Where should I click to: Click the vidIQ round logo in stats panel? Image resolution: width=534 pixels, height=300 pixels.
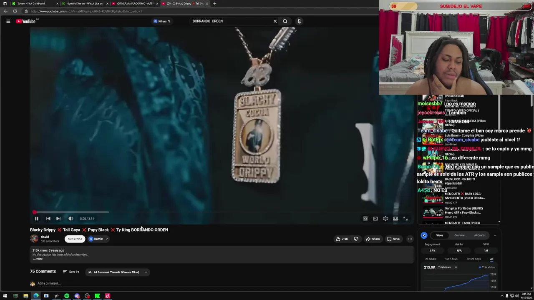click(424, 235)
